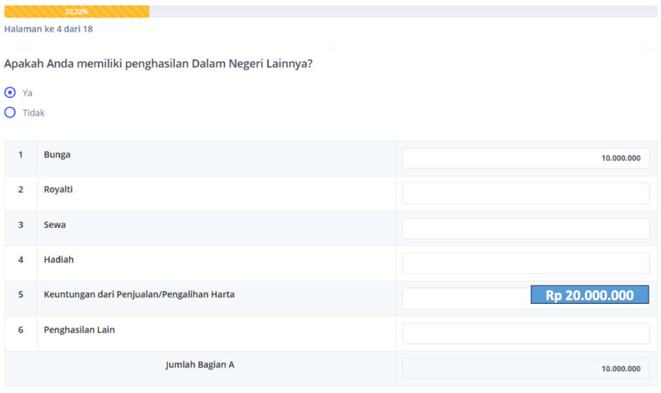This screenshot has width=661, height=393.
Task: Click the "Halaman ke 4 dari 18" text
Action: [x=48, y=29]
